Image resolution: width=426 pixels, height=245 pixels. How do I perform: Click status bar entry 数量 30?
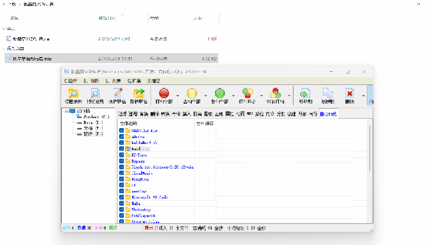point(84,228)
